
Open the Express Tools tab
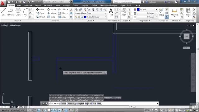[x=126, y=6]
